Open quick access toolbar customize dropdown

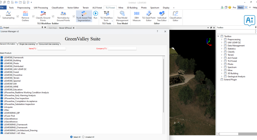(31, 3)
